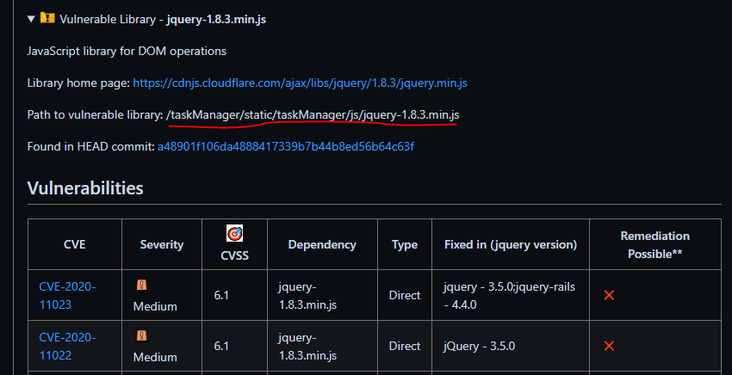Image resolution: width=732 pixels, height=375 pixels.
Task: Click the Vulnerabilities section heading
Action: pyautogui.click(x=85, y=187)
